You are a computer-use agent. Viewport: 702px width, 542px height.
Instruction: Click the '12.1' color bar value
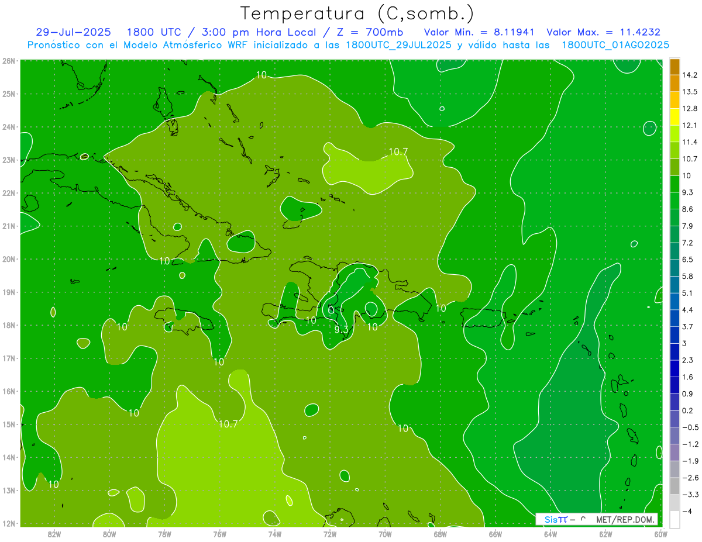(690, 125)
